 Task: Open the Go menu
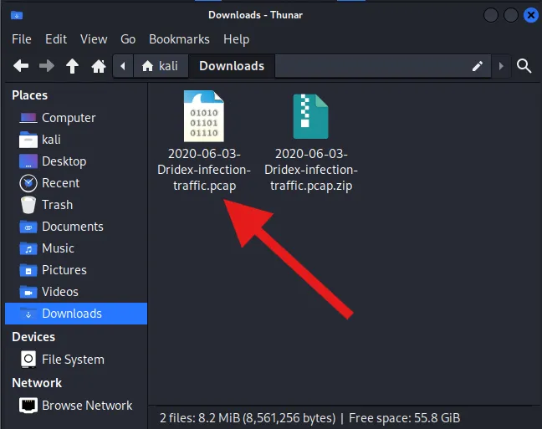click(128, 39)
